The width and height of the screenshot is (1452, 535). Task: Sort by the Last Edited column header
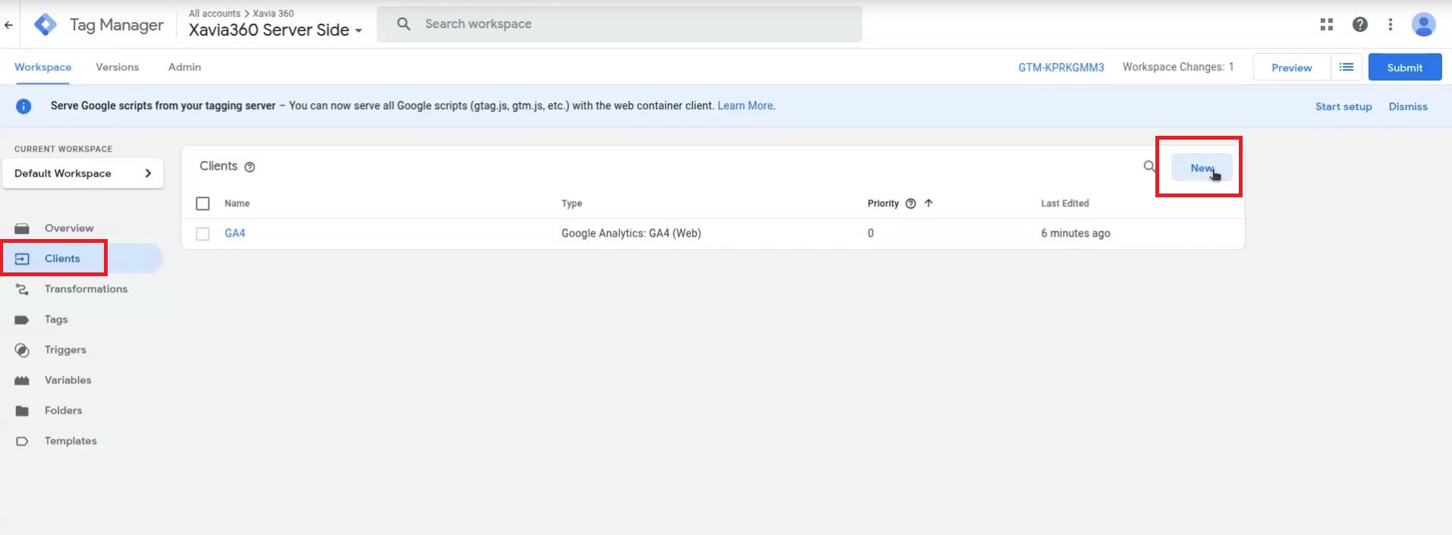[x=1064, y=203]
